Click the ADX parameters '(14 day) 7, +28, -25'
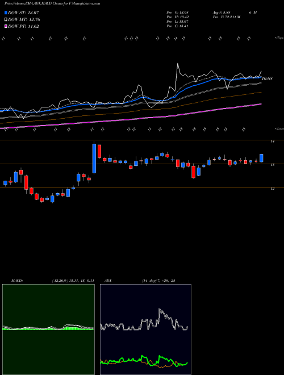 tap(158, 281)
